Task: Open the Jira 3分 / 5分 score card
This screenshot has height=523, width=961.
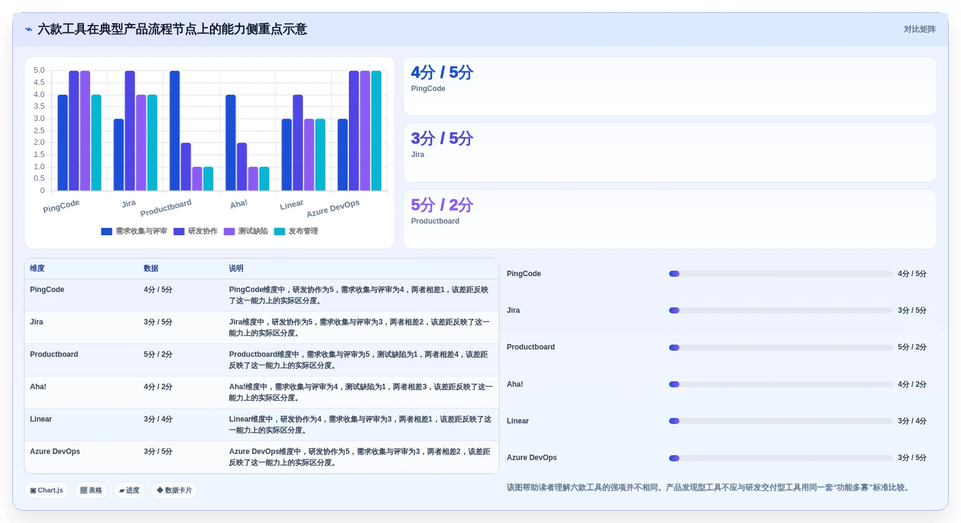Action: pos(670,153)
